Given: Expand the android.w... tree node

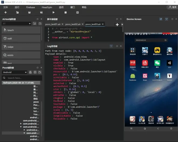Looking at the screenshot, I should pyautogui.click(x=24, y=130).
